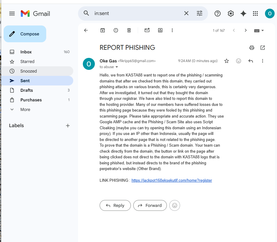Viewport: 277px width, 242px height.
Task: Open the Support help icon
Action: click(218, 13)
